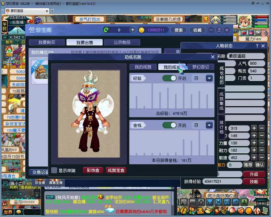Click the orange up-arrow icon beside panda

tap(206, 19)
